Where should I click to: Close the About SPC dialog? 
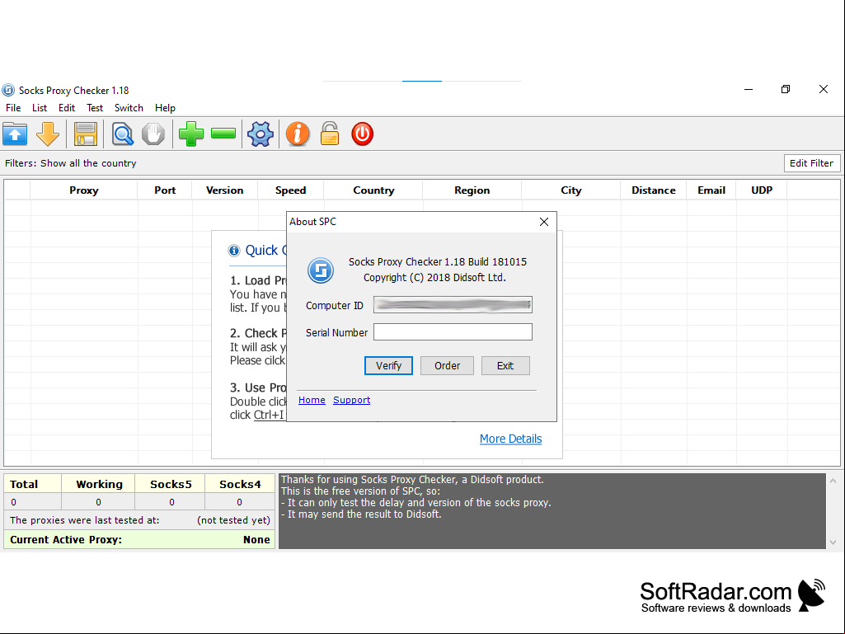pos(544,222)
